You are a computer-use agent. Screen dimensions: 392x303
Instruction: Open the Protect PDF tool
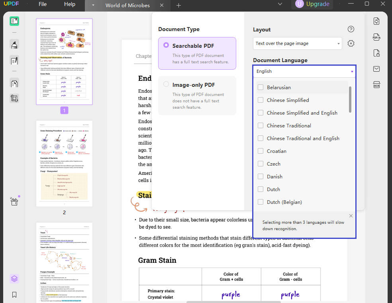(376, 53)
